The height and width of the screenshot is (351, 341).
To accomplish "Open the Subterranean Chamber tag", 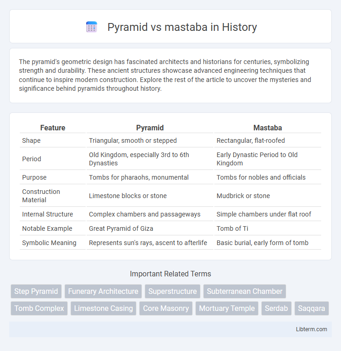I will pyautogui.click(x=245, y=291).
